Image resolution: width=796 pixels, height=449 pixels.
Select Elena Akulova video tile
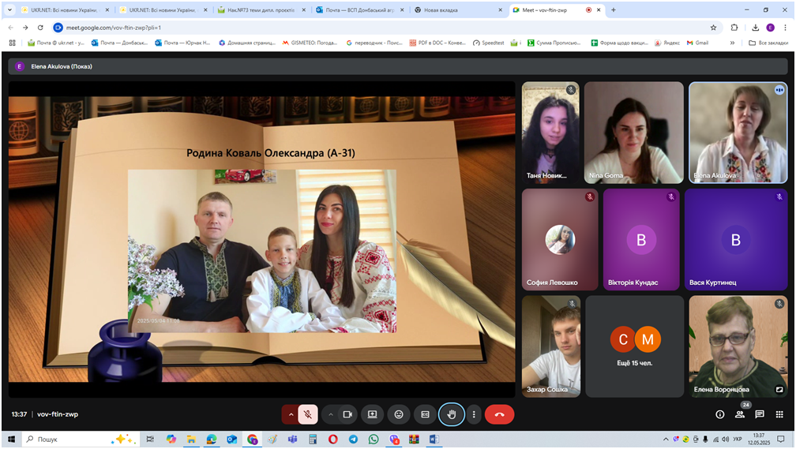tap(738, 133)
